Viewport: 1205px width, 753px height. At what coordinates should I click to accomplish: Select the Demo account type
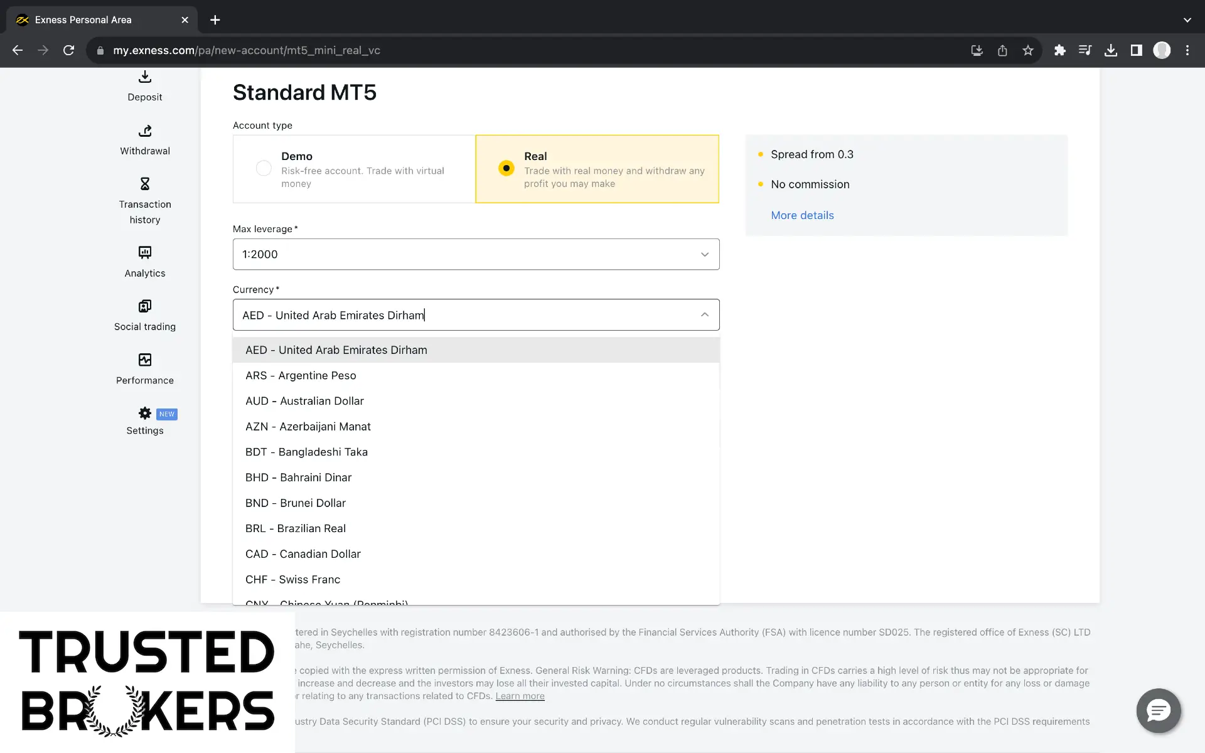pyautogui.click(x=354, y=169)
